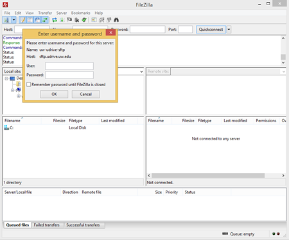Click the queue Priority column header
Screen dimensions: 289x240
click(x=171, y=192)
